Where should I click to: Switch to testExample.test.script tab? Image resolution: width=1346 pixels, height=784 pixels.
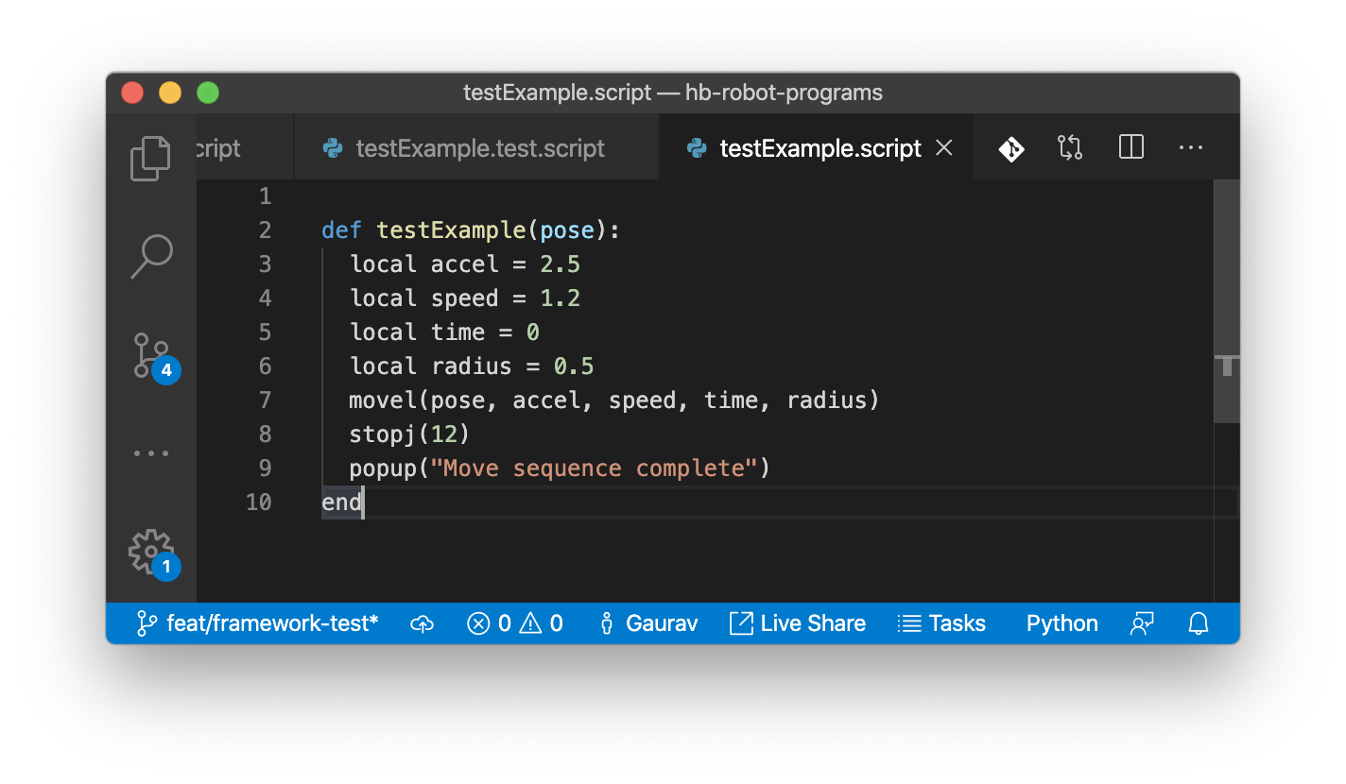479,149
